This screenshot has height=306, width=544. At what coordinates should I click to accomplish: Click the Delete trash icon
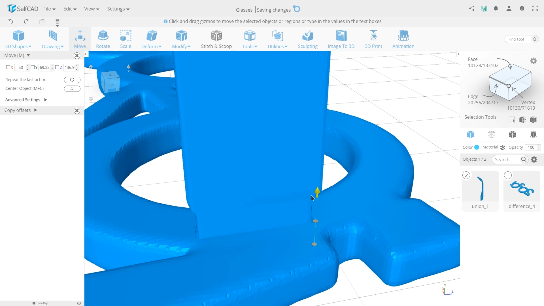point(58,22)
